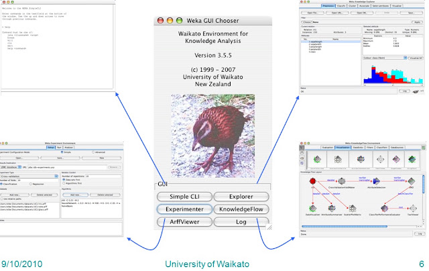Screen dimensions: 429x271
Task: Select the petalwidth attribute row in Explorer
Action: pos(330,49)
